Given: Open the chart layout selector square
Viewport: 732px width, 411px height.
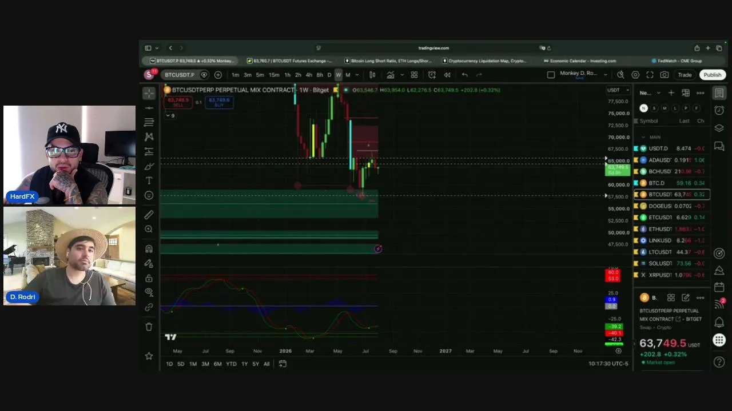Looking at the screenshot, I should pos(551,75).
